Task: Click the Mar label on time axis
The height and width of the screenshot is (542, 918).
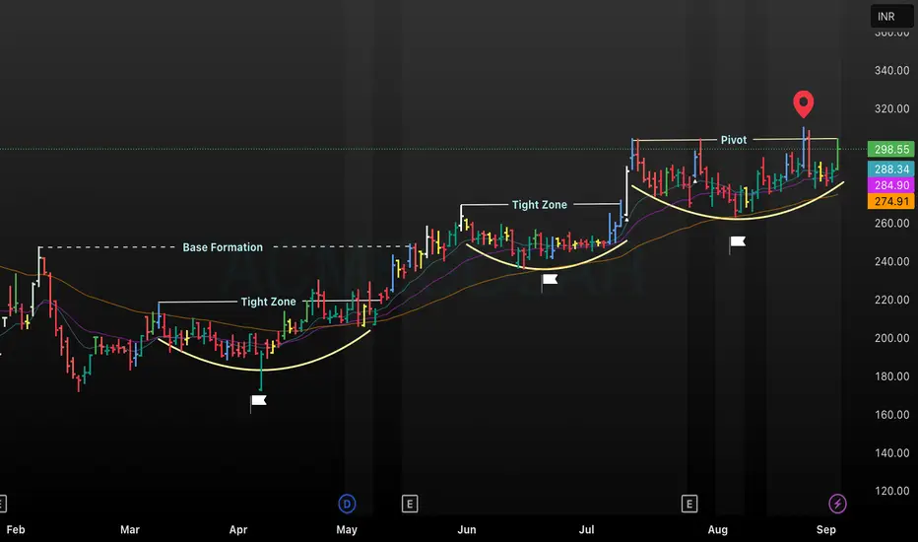Action: click(130, 530)
